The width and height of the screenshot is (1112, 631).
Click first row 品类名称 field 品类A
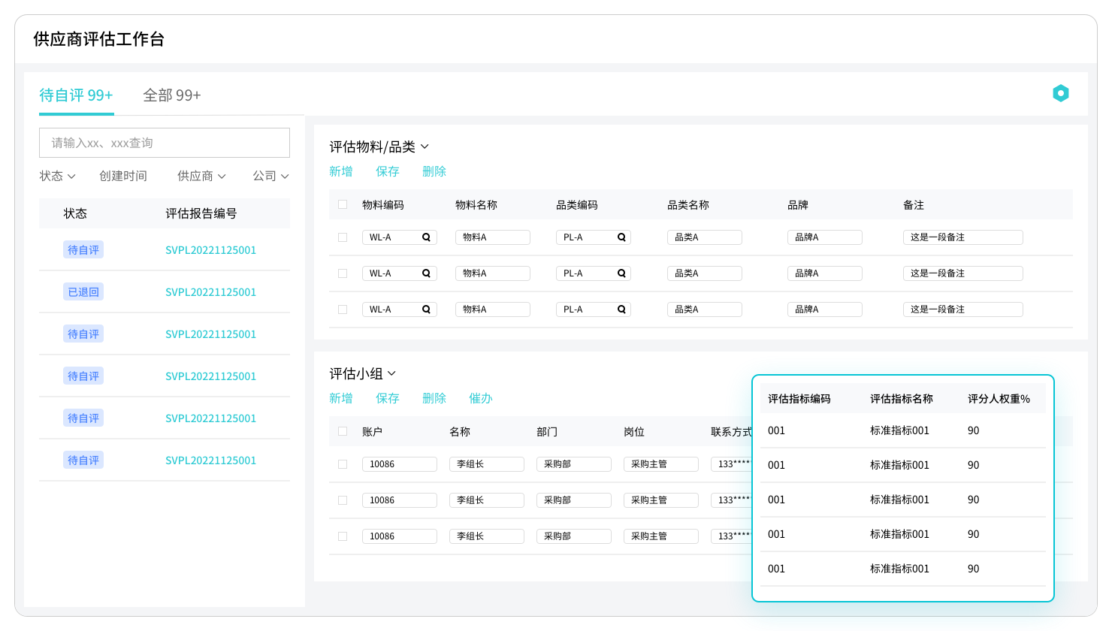[705, 237]
